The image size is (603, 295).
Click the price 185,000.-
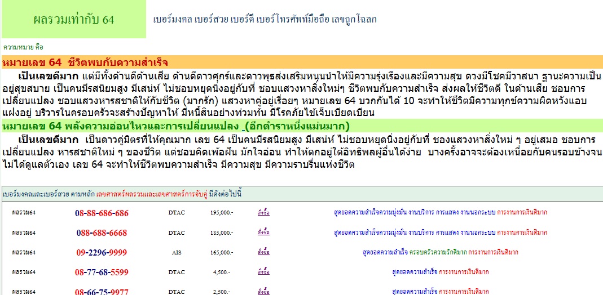tap(222, 233)
